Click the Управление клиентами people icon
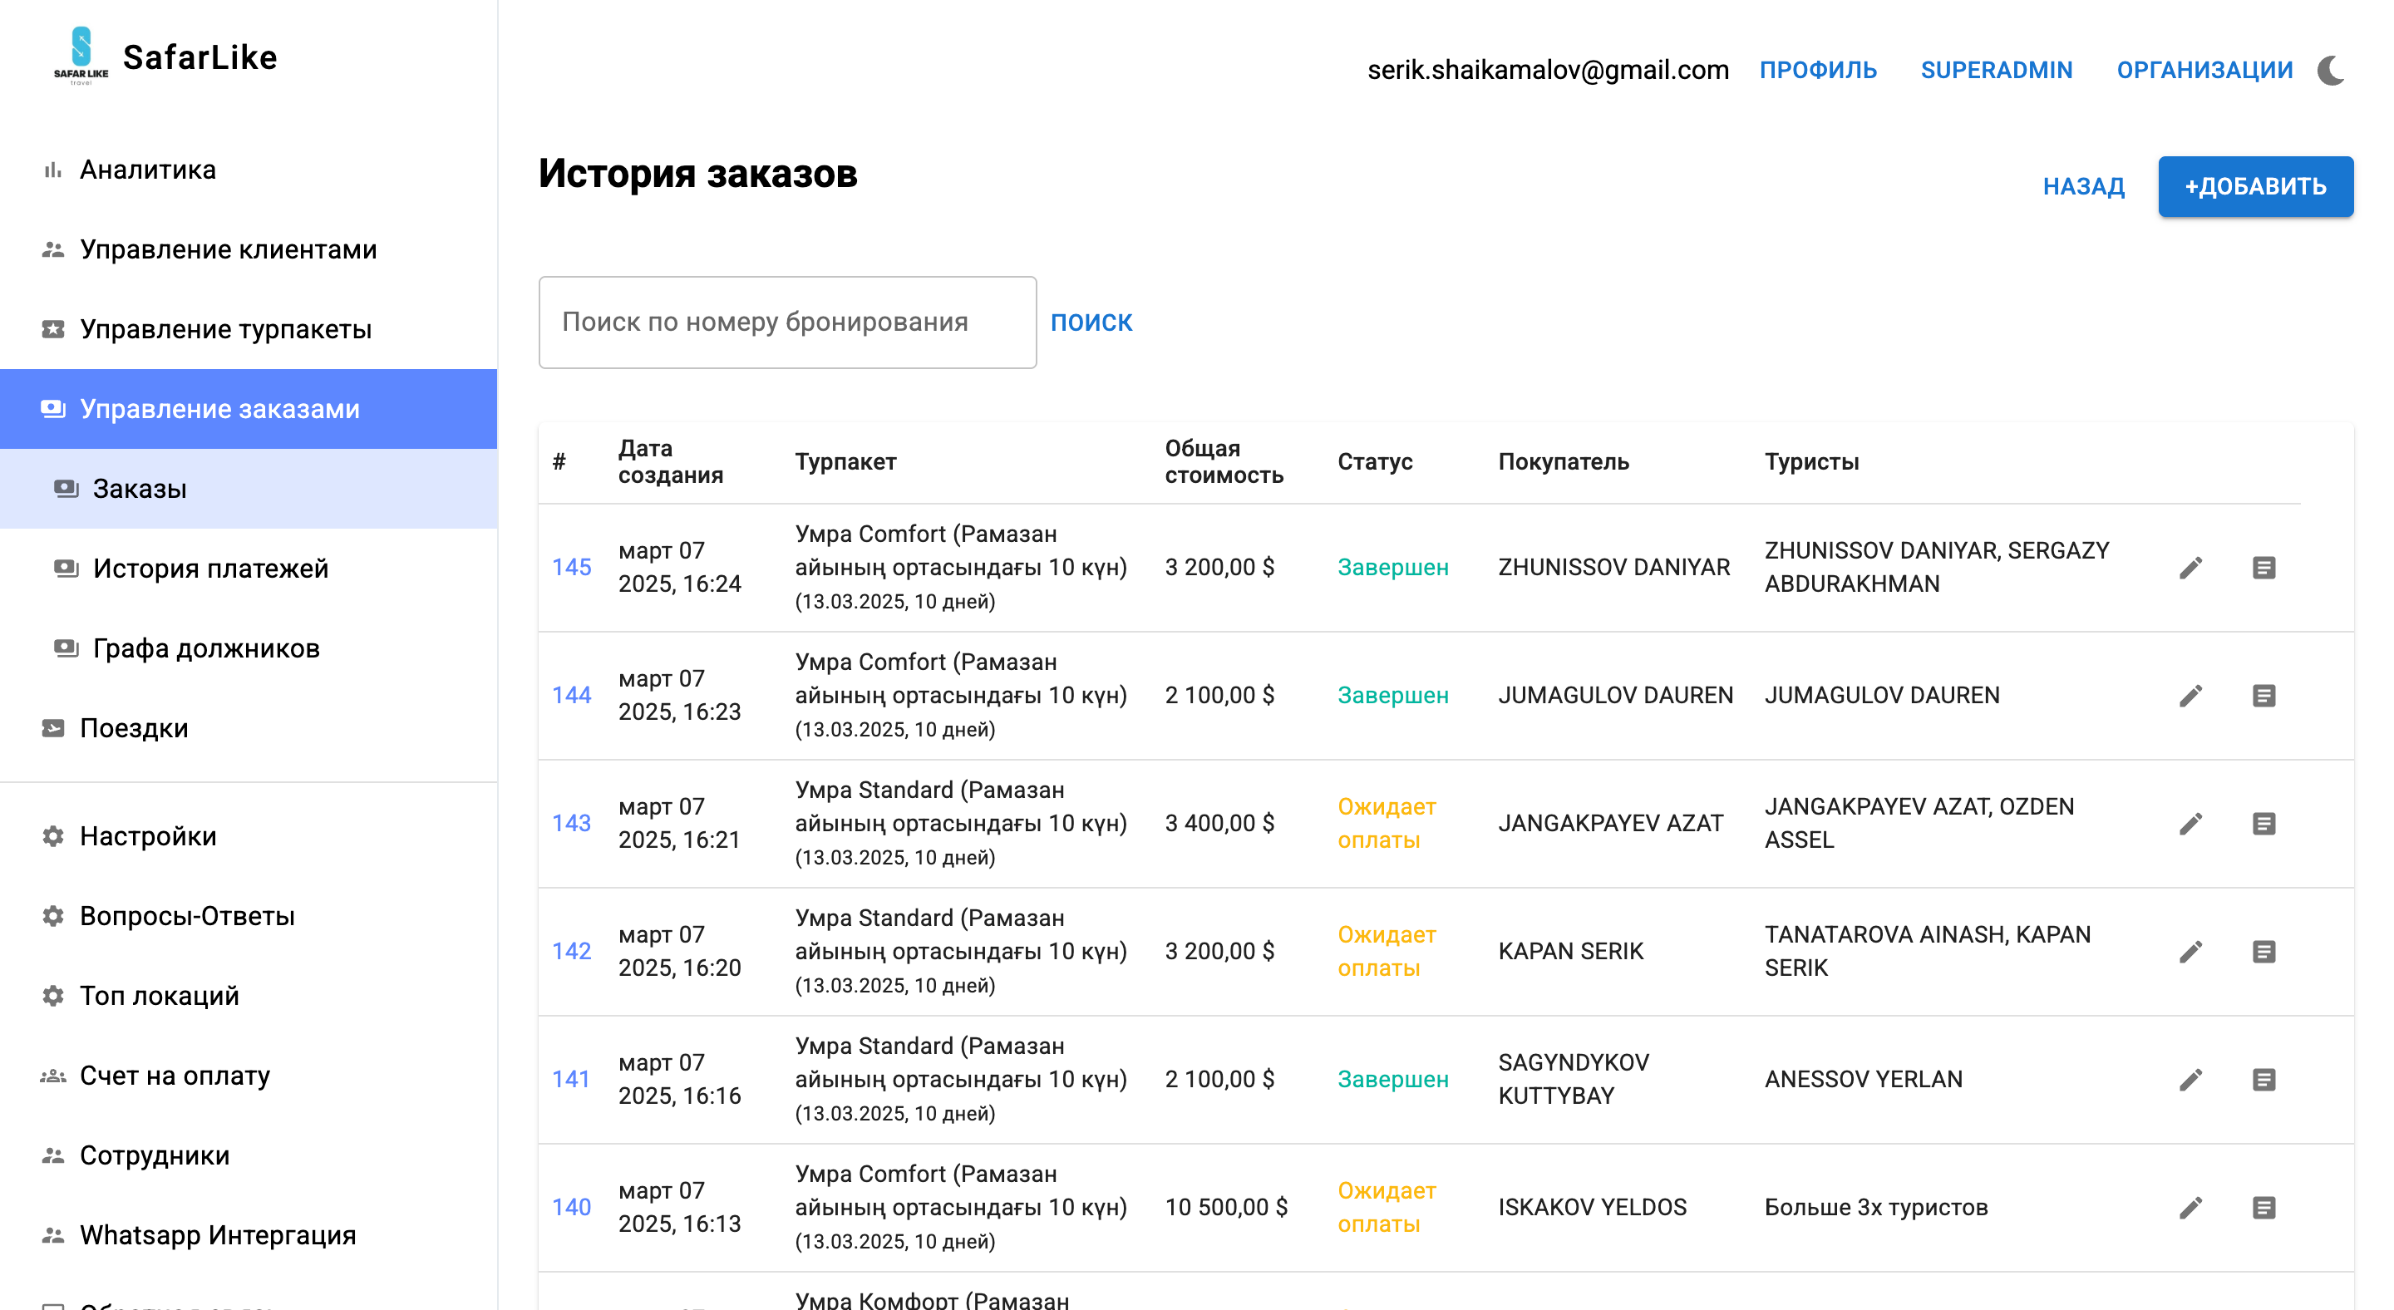Screen dimensions: 2394x1310 [x=53, y=250]
